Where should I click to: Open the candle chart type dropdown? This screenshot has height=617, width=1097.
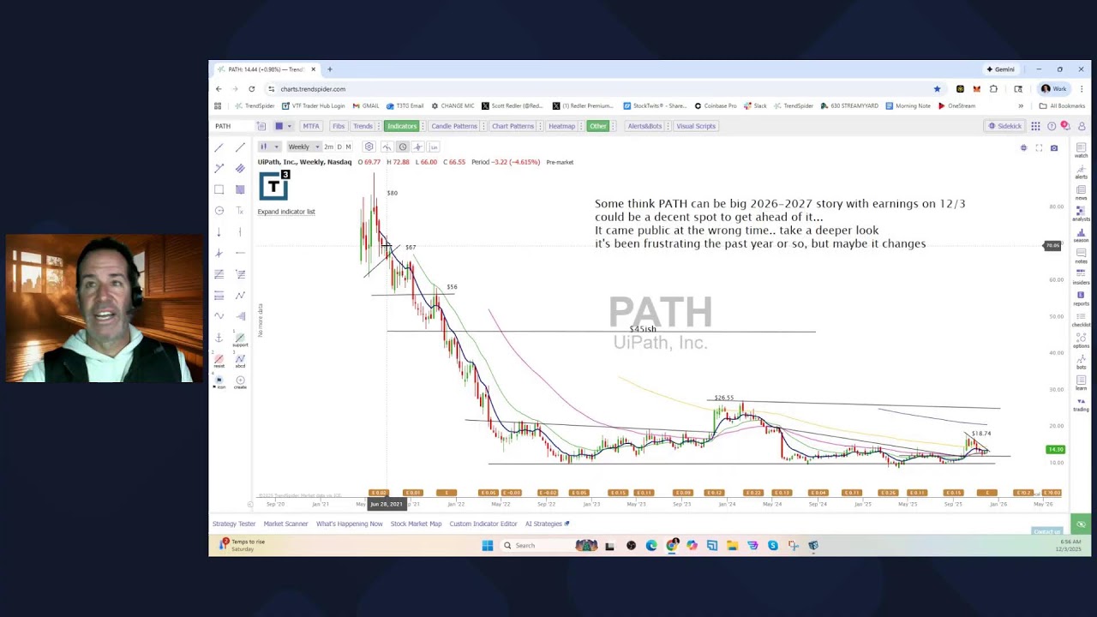click(x=269, y=147)
